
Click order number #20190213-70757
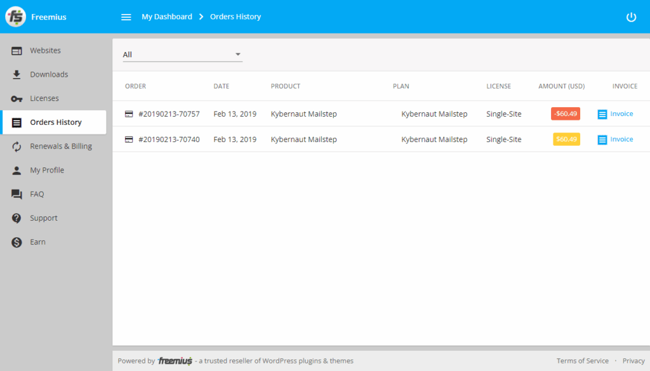click(x=169, y=114)
